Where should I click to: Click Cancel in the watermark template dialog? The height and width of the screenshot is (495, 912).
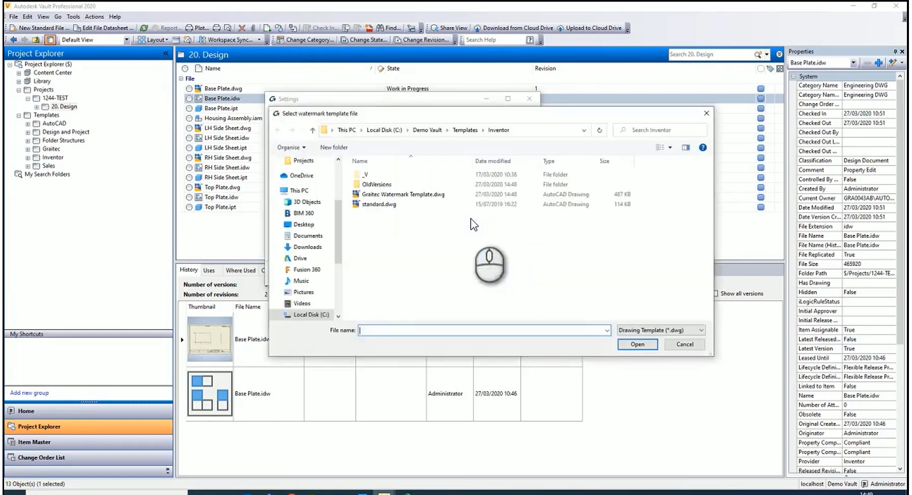[x=685, y=345]
